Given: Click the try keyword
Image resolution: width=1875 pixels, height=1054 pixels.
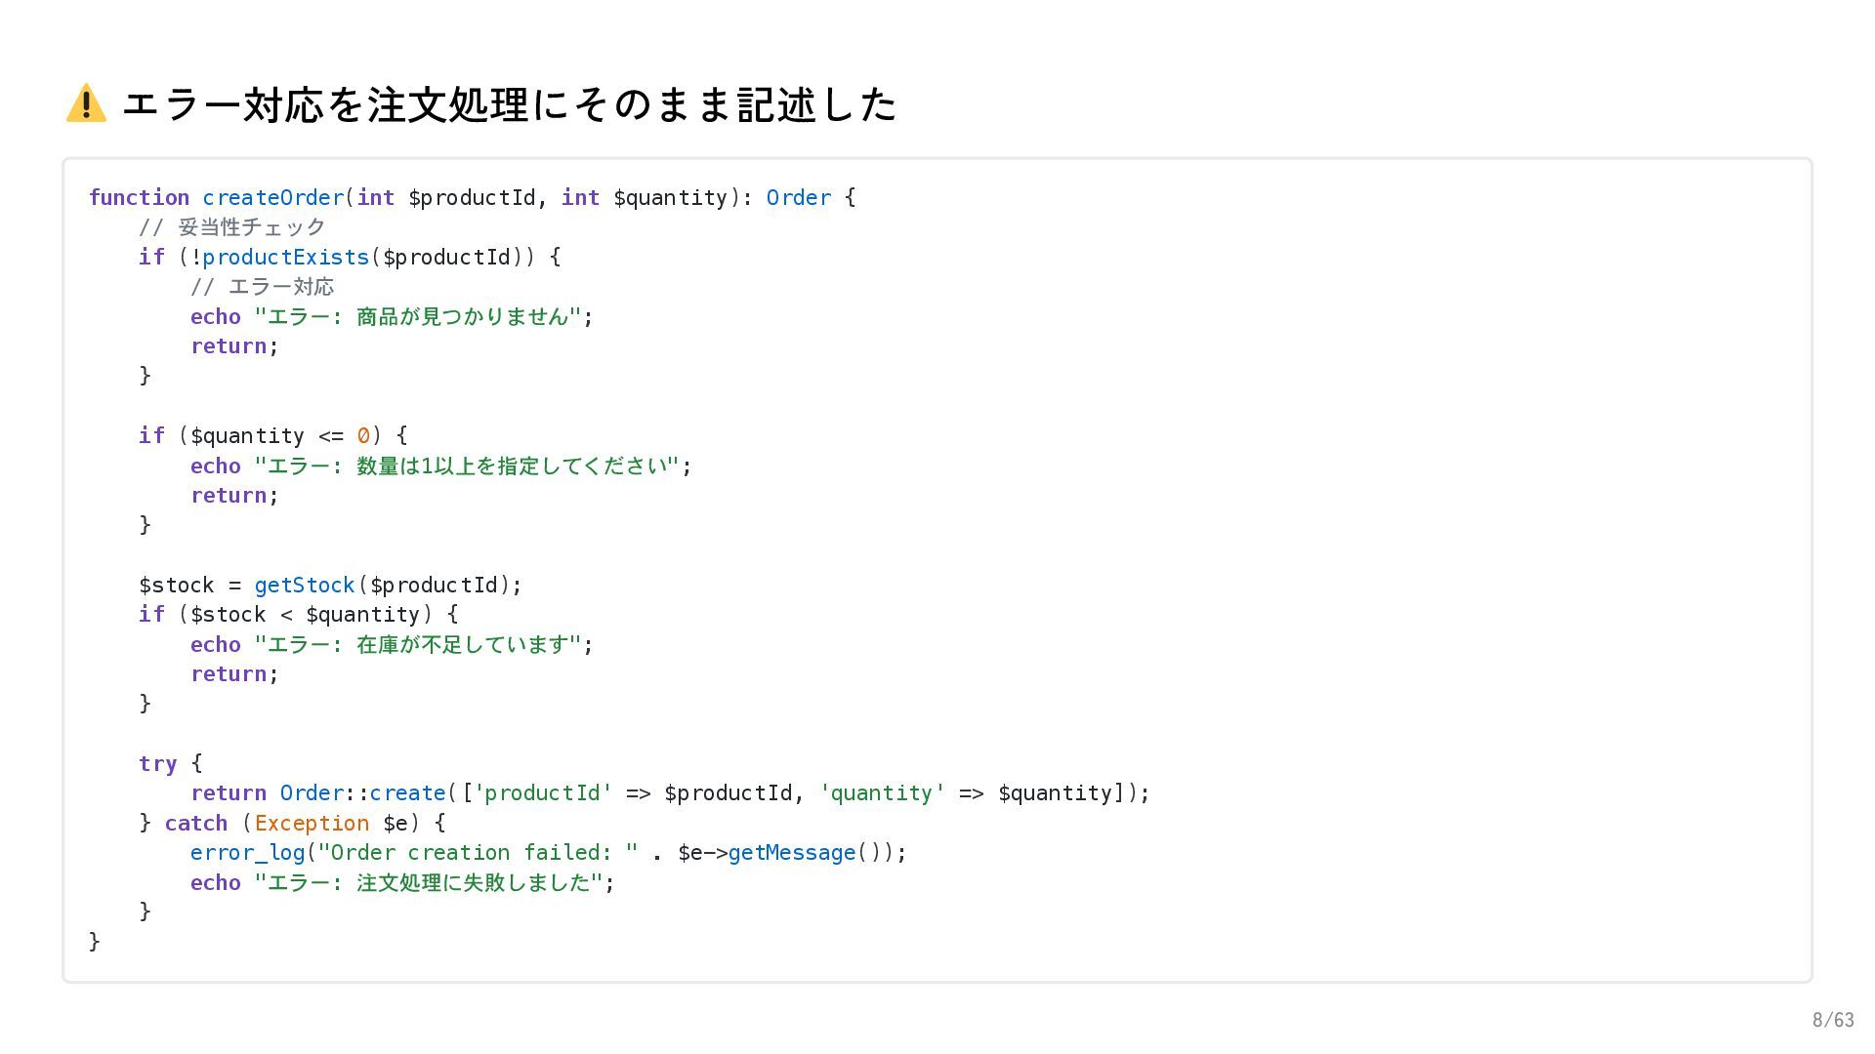Looking at the screenshot, I should pyautogui.click(x=157, y=763).
